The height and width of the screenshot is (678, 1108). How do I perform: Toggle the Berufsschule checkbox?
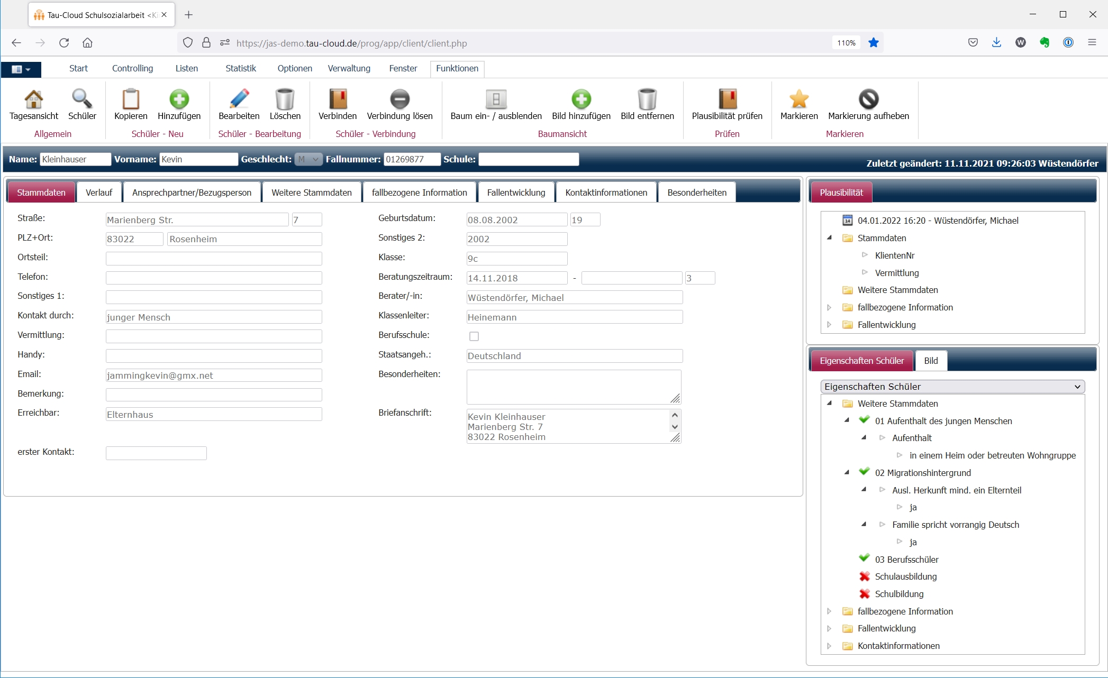coord(474,336)
